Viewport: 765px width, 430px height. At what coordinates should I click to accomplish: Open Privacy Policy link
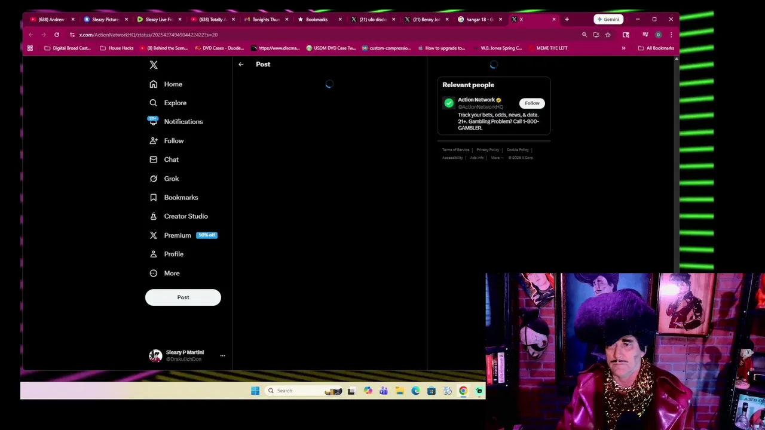click(x=488, y=150)
